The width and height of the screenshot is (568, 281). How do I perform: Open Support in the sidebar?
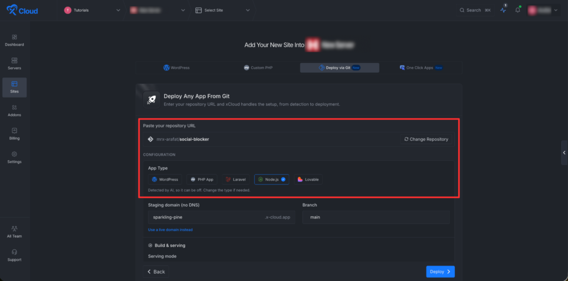click(14, 256)
